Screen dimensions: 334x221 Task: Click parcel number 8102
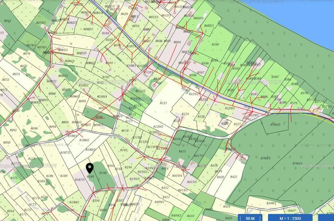click(106, 77)
